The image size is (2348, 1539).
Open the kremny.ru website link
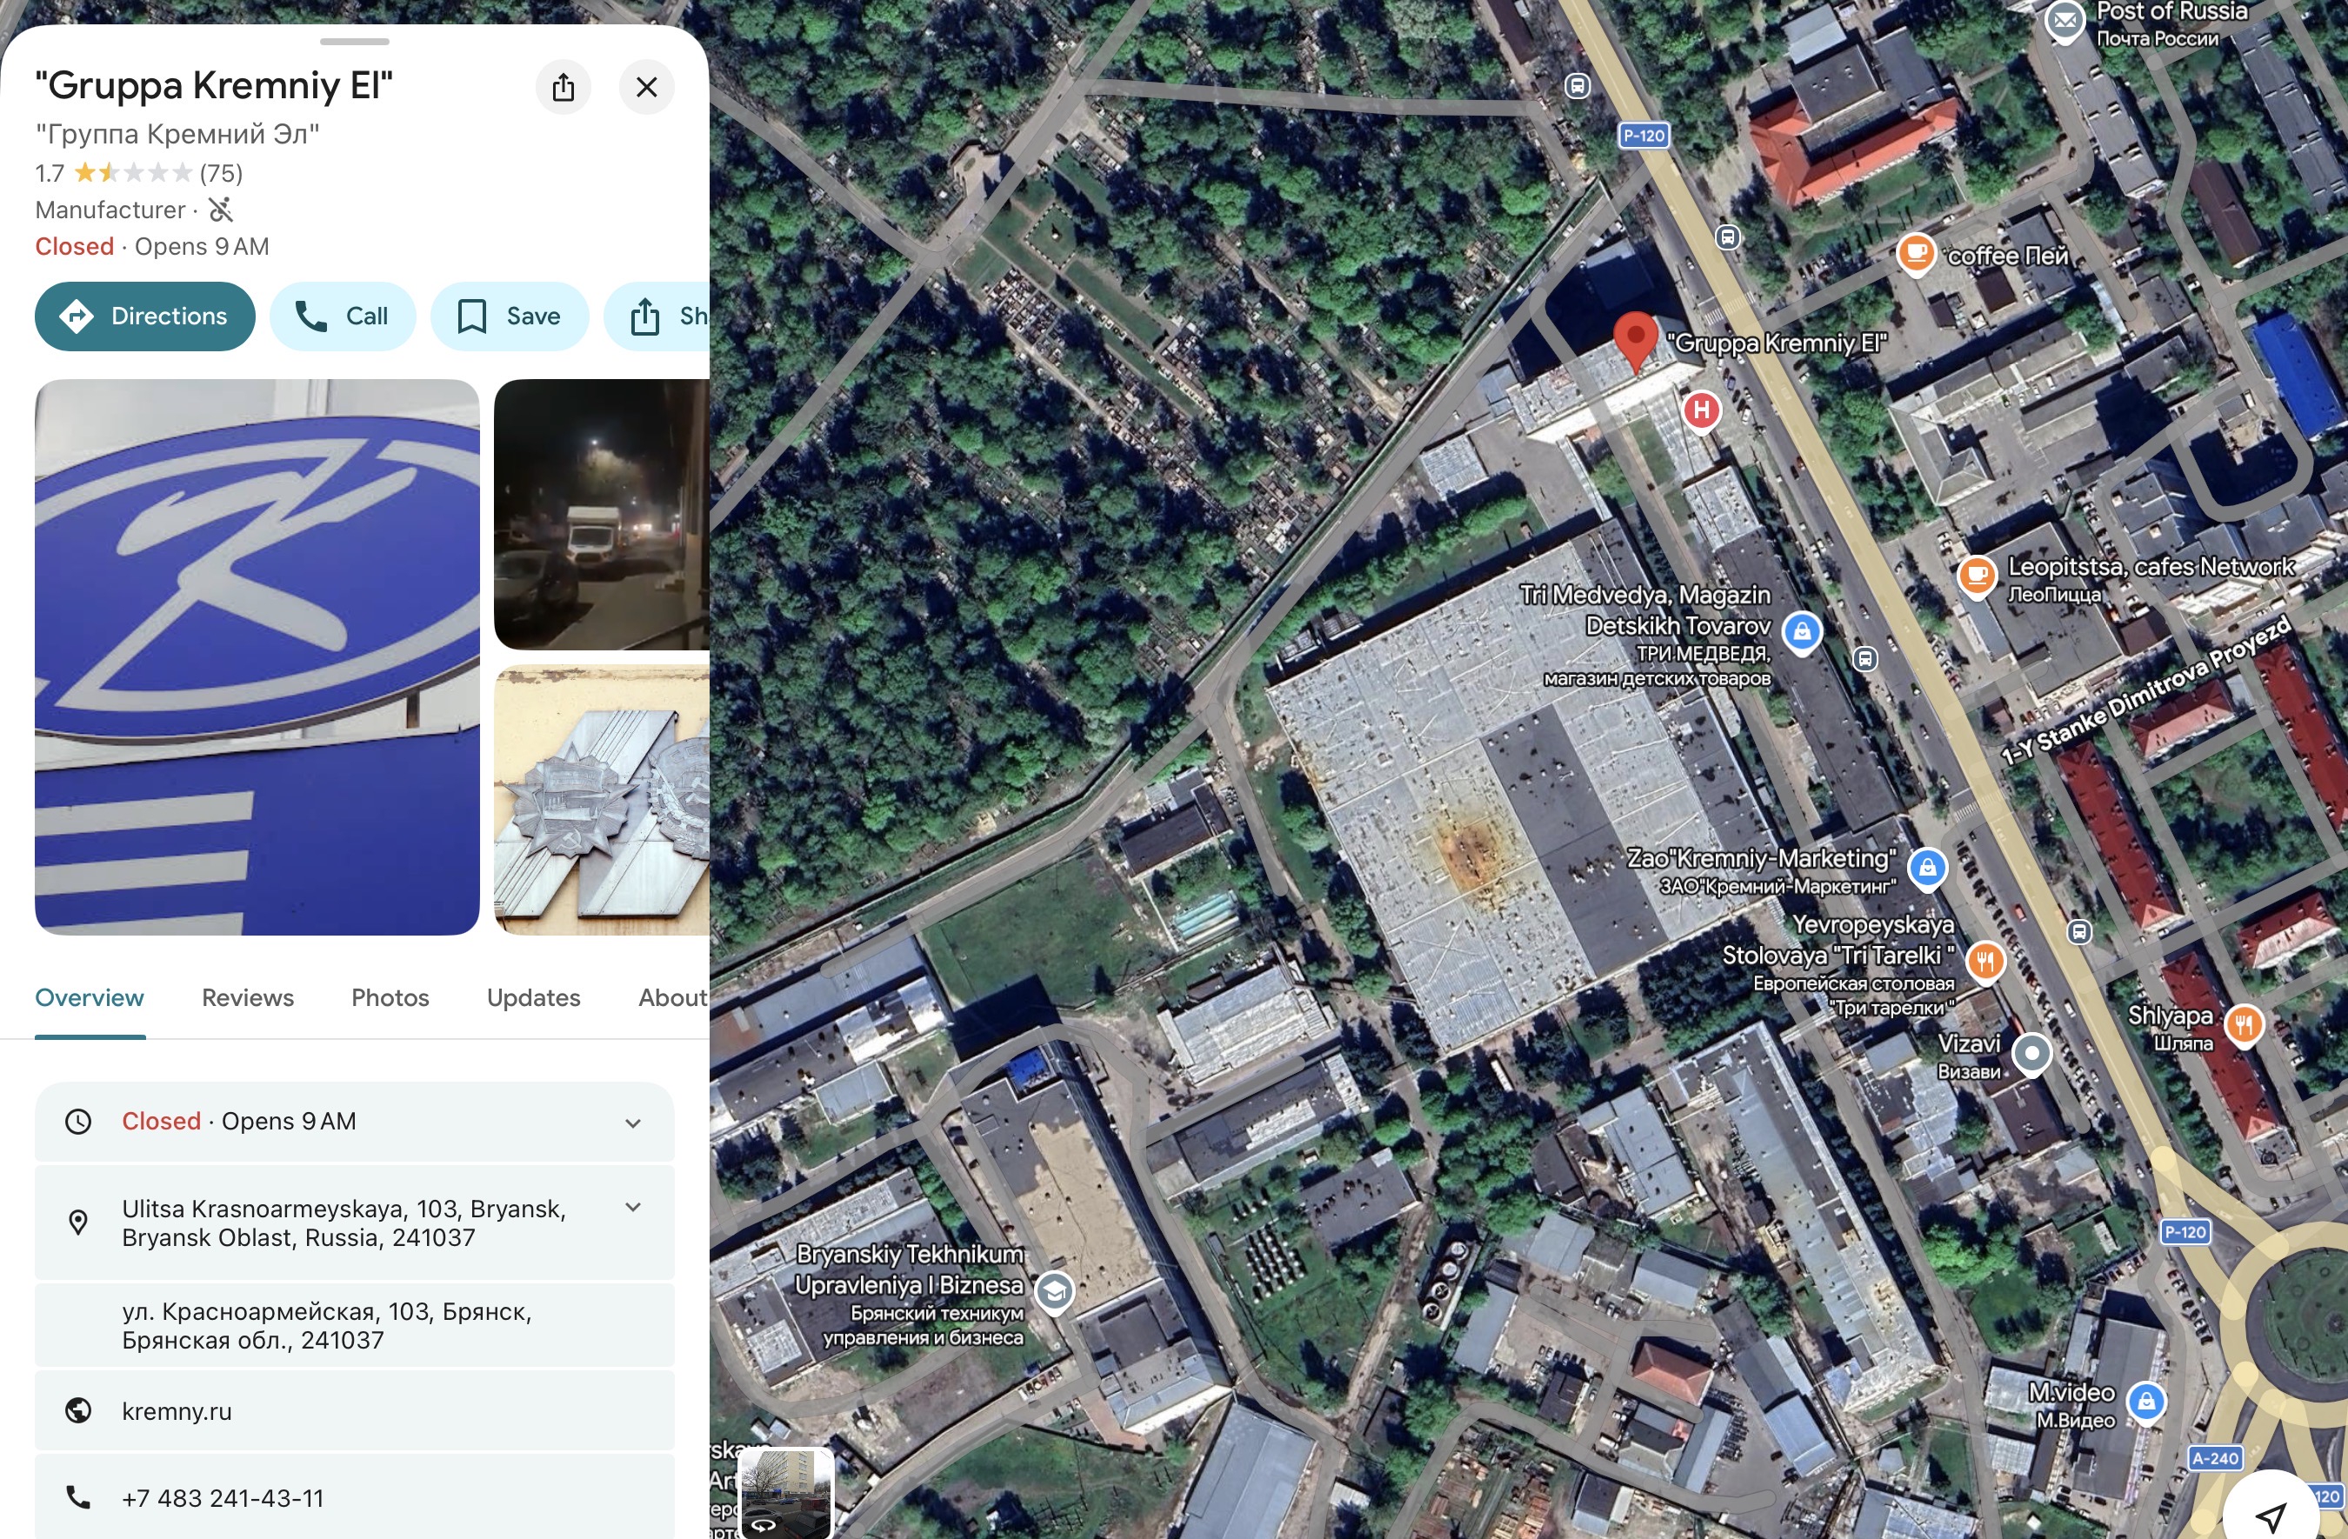tap(177, 1410)
